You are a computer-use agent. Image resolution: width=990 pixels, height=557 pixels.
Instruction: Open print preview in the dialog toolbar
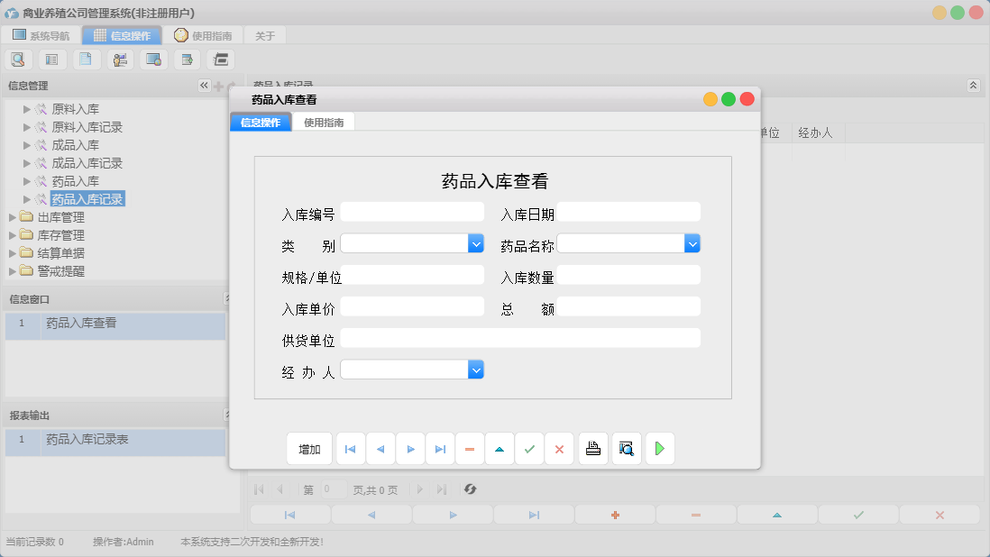626,448
